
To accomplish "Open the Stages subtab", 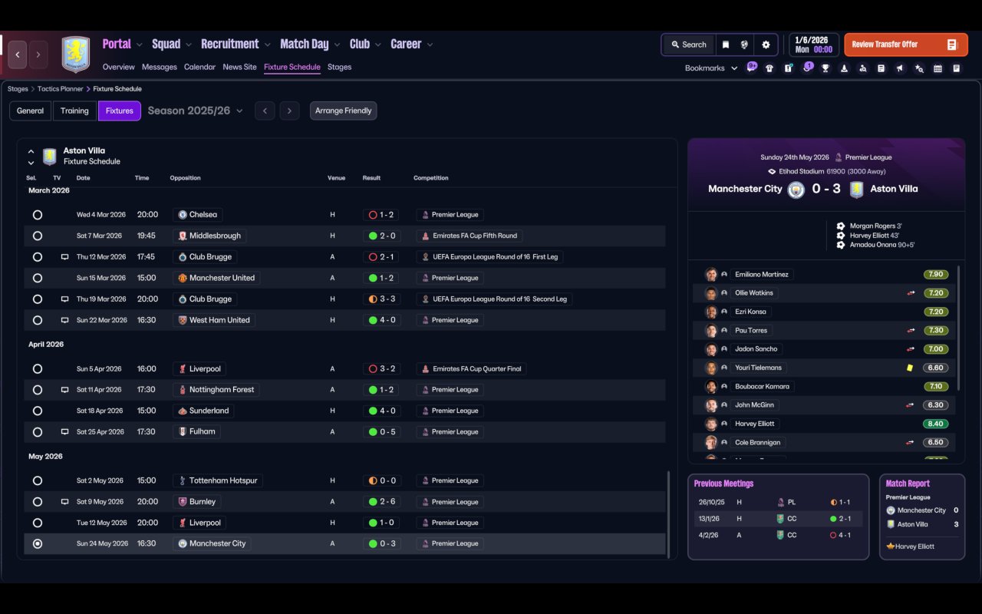I will (339, 67).
